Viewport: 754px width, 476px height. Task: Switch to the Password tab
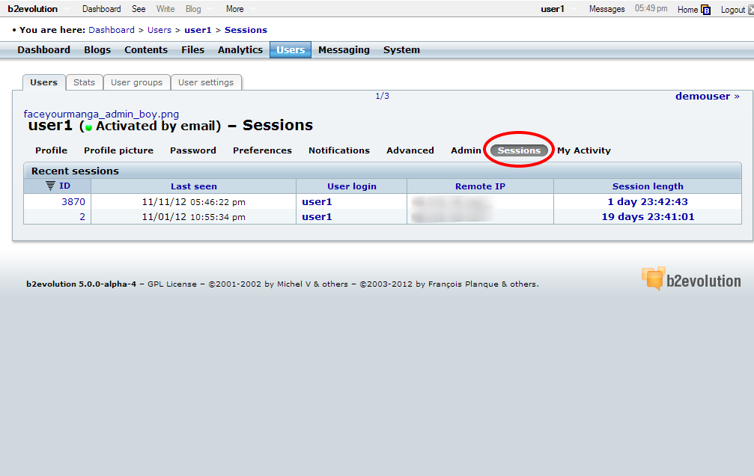tap(193, 150)
